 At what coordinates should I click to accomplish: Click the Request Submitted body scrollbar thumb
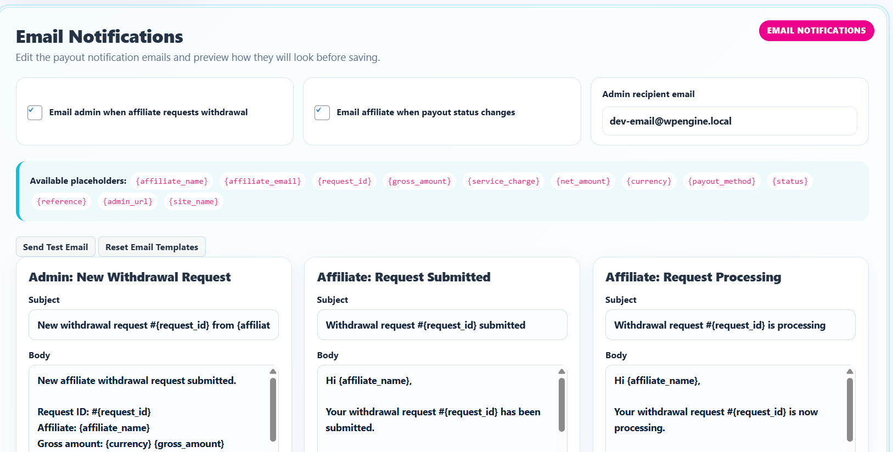(561, 405)
